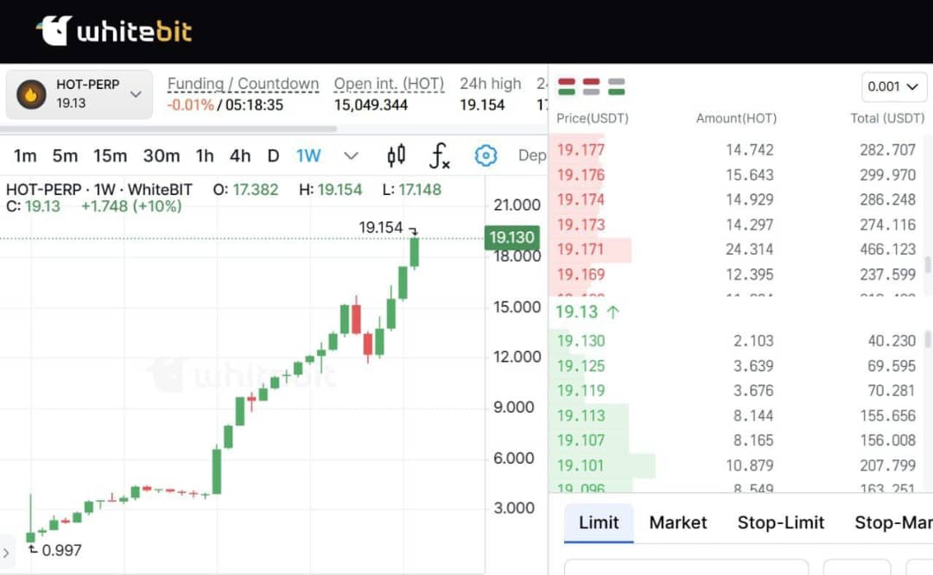Select the 1m timeframe

click(25, 155)
